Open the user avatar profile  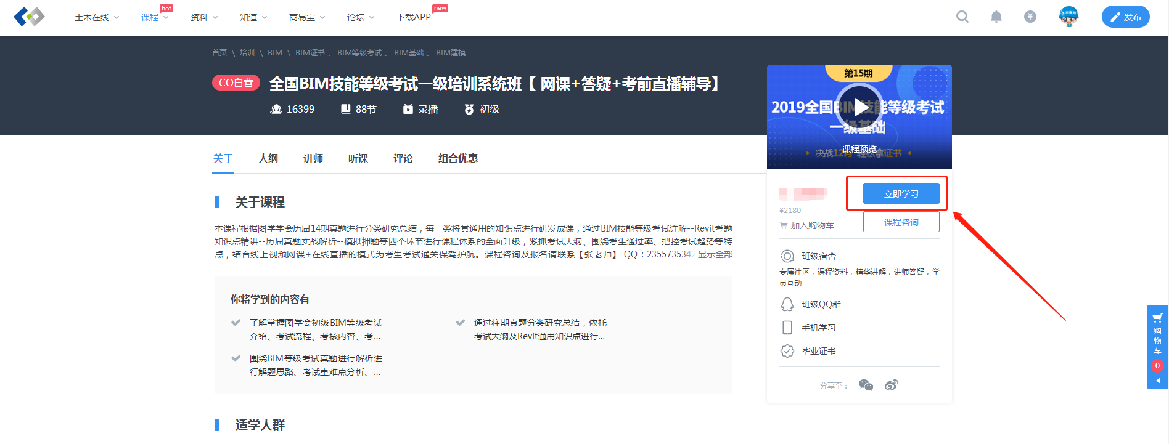1069,17
